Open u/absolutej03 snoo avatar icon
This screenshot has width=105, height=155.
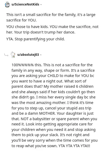(x=13, y=55)
